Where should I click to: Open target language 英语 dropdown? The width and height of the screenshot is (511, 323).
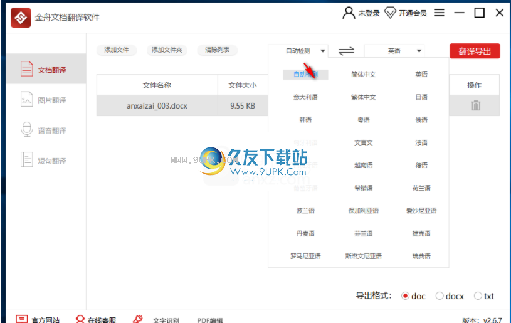click(x=394, y=51)
